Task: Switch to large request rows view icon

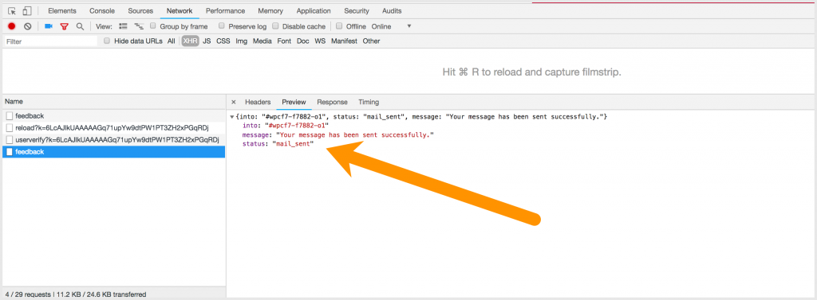Action: point(124,26)
